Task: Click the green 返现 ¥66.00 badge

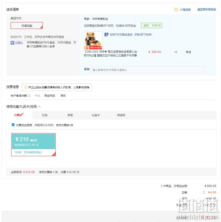Action: [x=151, y=25]
